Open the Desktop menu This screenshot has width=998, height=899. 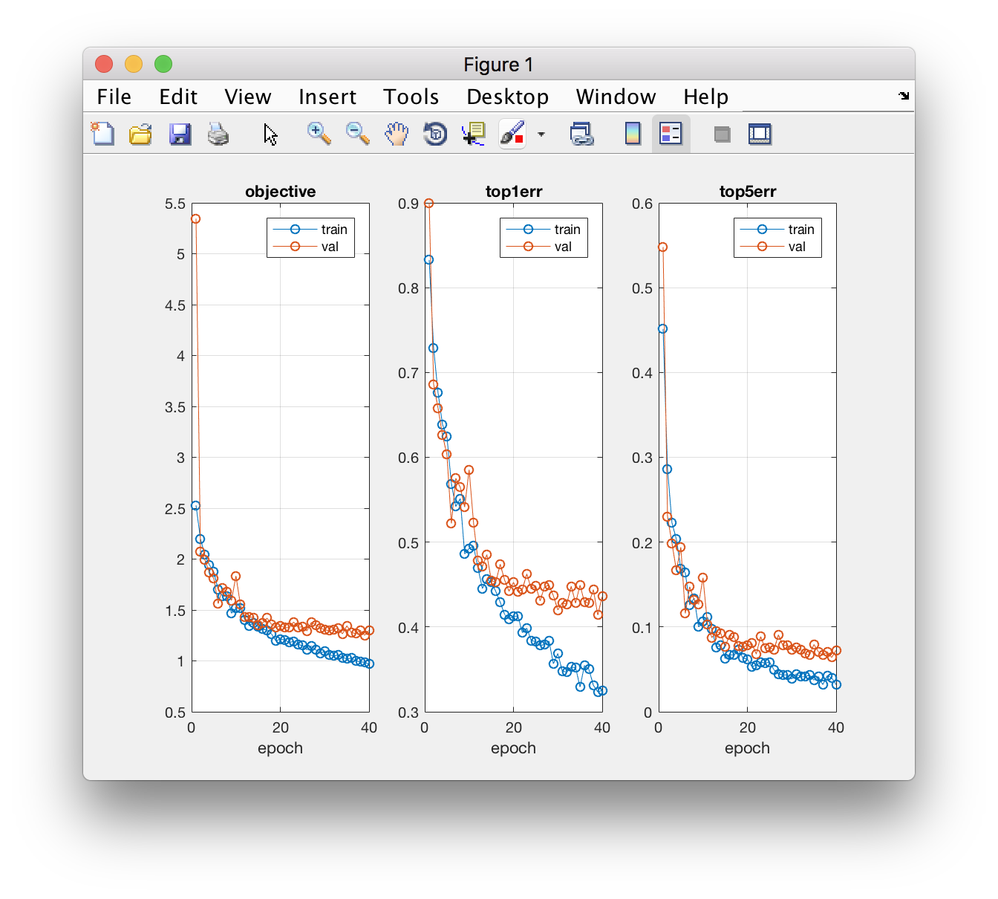point(507,97)
